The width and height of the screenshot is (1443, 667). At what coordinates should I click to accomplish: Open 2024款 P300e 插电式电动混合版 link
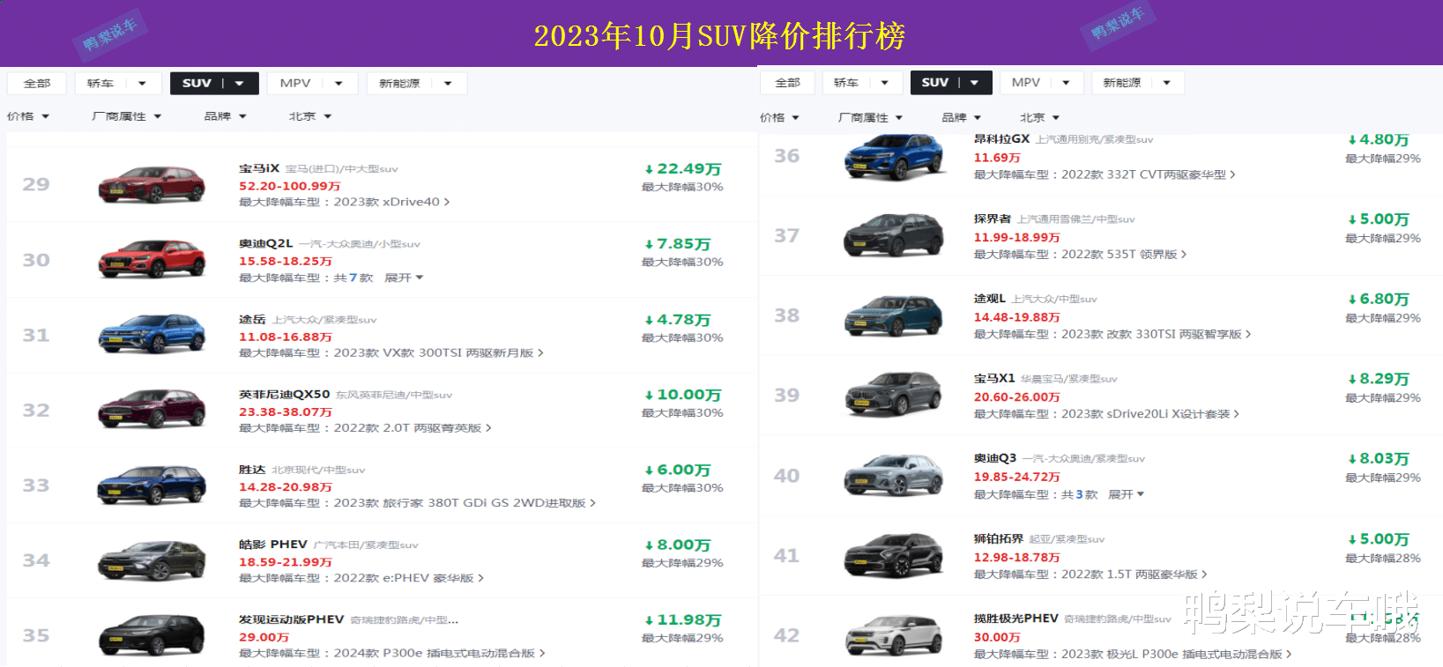point(439,654)
